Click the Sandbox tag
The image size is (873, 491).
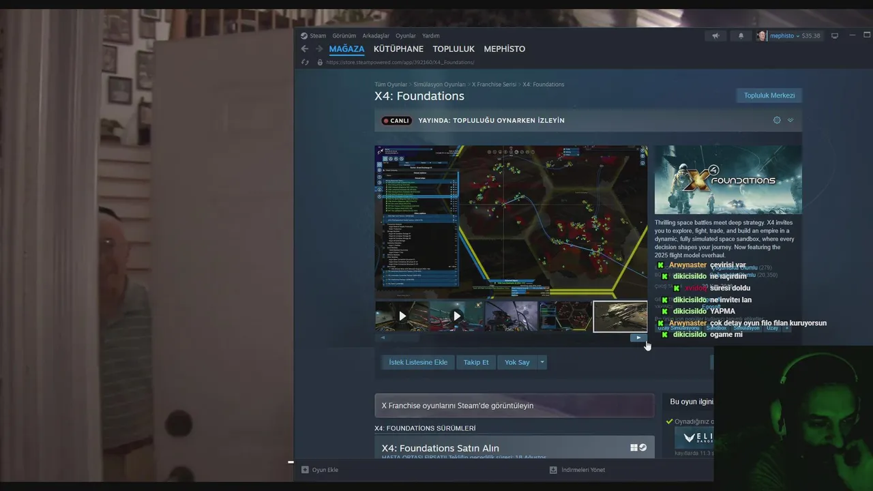coord(716,328)
